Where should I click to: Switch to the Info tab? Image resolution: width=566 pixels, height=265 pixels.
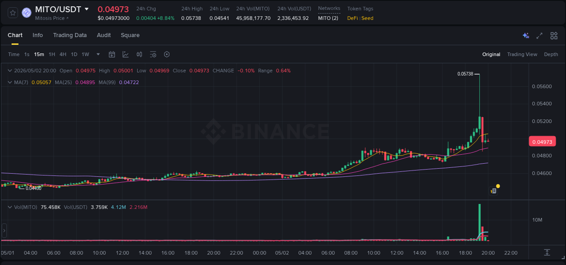pyautogui.click(x=38, y=35)
